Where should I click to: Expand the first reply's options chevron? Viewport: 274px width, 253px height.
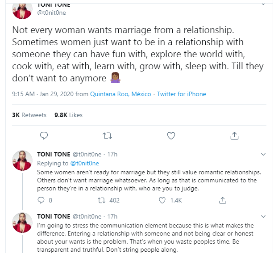pos(263,154)
